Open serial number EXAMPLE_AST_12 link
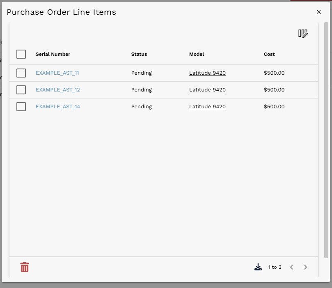Viewport: 332px width, 288px height. [x=58, y=90]
